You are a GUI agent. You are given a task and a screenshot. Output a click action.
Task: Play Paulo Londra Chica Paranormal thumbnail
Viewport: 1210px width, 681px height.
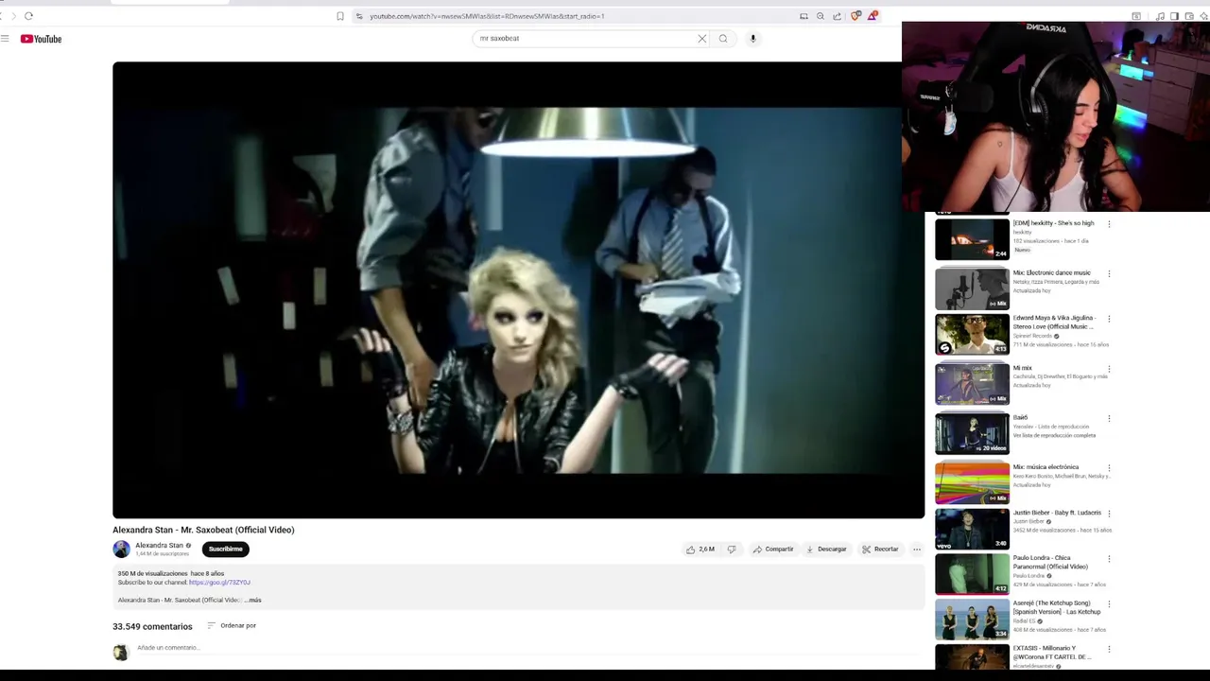(x=972, y=574)
